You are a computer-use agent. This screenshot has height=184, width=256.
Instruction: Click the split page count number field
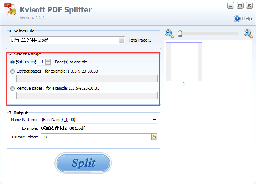[x=41, y=62]
